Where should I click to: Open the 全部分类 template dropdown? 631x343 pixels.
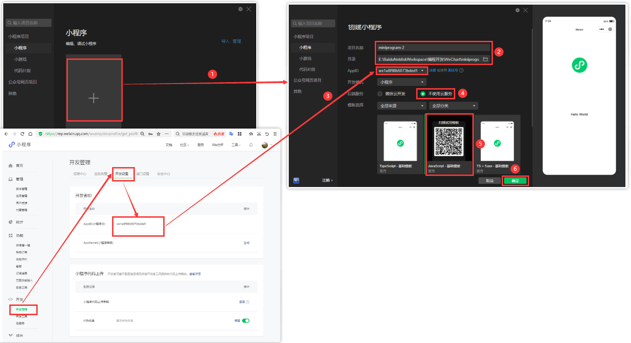[453, 106]
